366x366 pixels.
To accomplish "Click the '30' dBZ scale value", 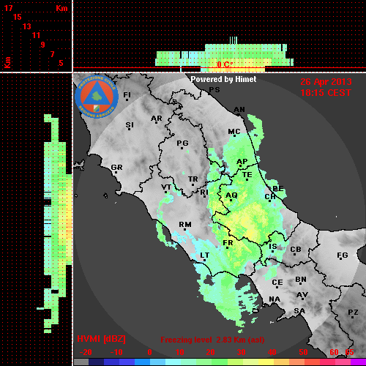I will pos(242,352).
